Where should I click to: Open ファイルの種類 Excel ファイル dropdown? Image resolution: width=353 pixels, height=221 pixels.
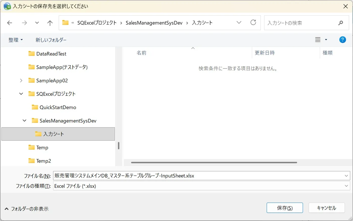click(201, 186)
